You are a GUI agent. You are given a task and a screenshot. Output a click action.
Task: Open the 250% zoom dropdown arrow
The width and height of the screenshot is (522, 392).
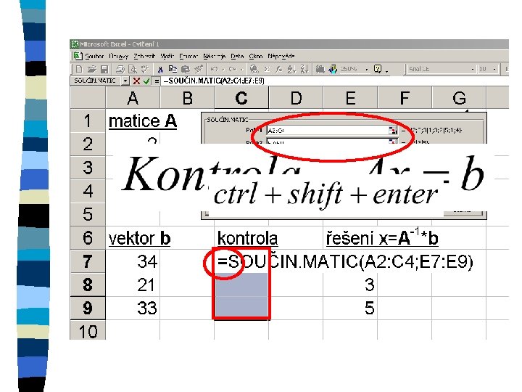(x=367, y=70)
